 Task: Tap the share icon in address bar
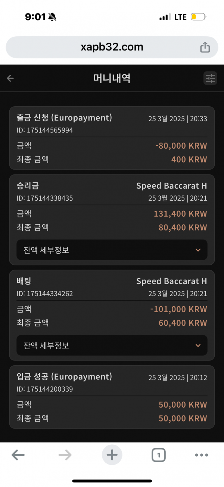[x=205, y=47]
